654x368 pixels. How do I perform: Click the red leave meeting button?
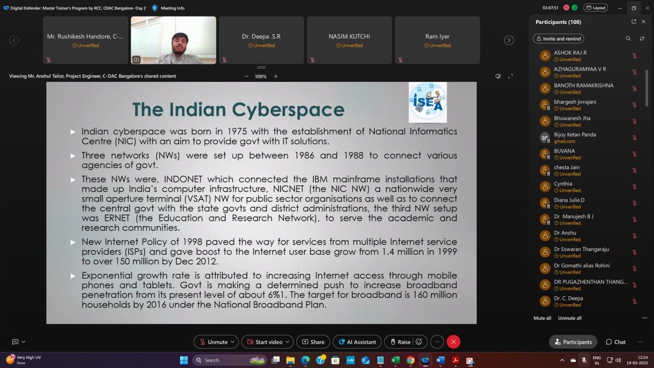coord(453,342)
